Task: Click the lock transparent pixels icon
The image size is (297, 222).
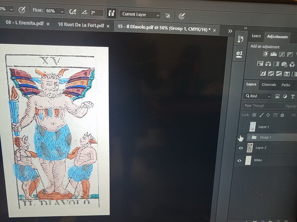Action: [254, 115]
